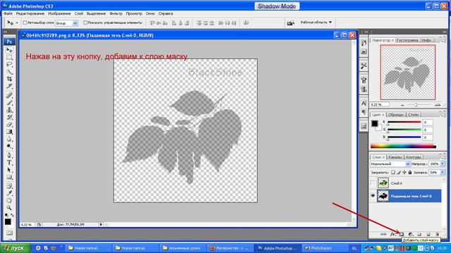Select the Type tool
Screen dimensions: 451x253
point(9,162)
